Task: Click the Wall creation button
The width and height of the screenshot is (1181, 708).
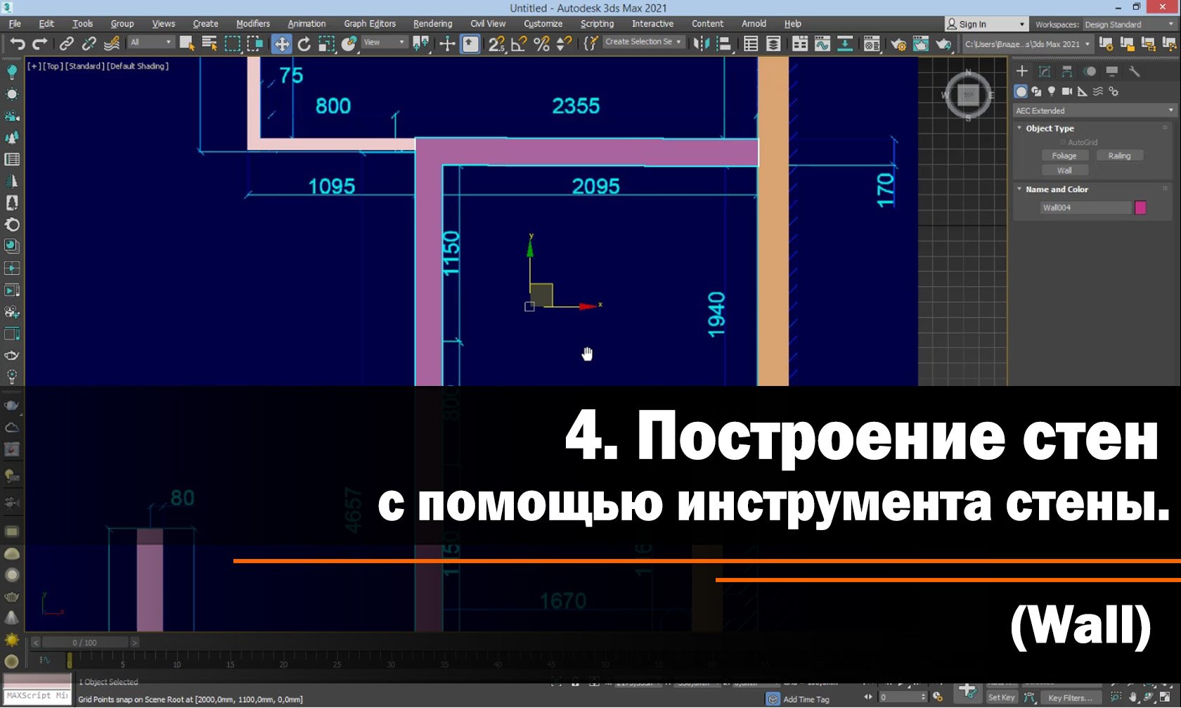Action: [1064, 169]
